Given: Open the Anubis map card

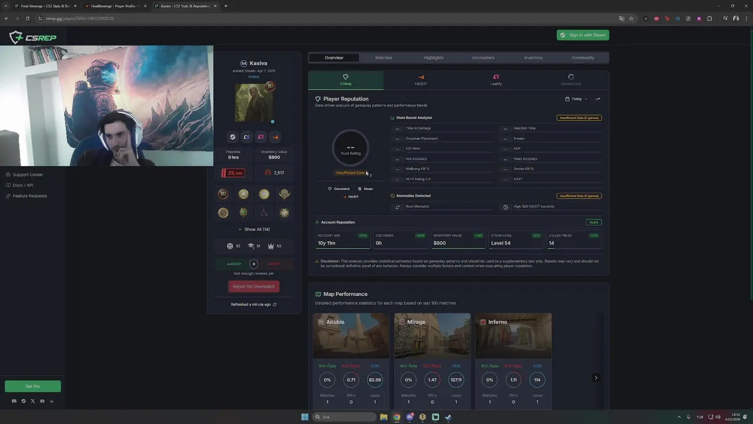Looking at the screenshot, I should 351,361.
